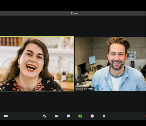
Task: Click the Marius Ciocirlan name label
Action: (85, 89)
